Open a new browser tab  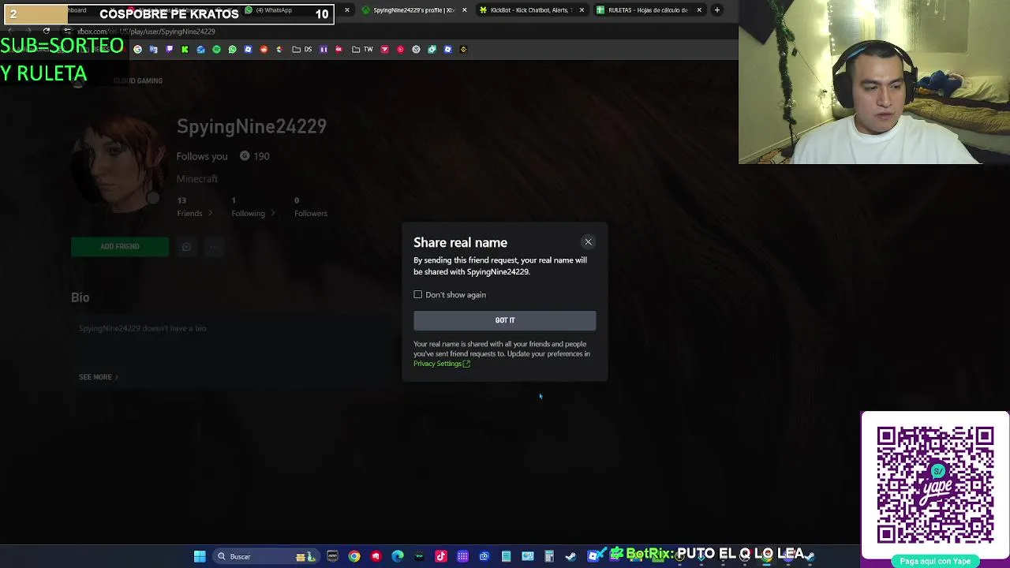tap(717, 10)
